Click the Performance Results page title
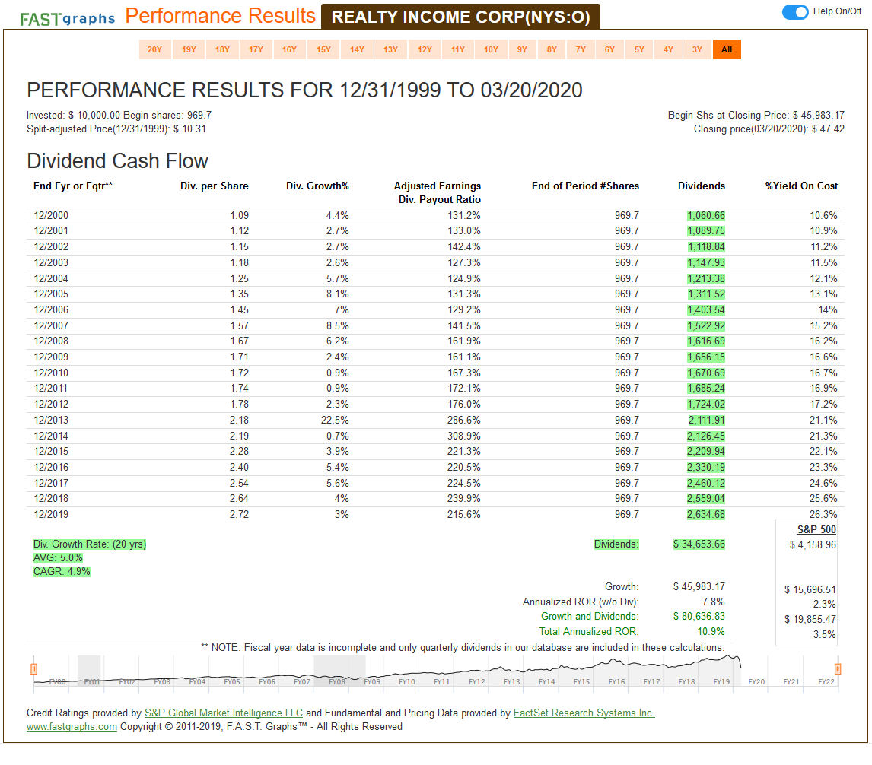The width and height of the screenshot is (872, 765). pyautogui.click(x=220, y=15)
